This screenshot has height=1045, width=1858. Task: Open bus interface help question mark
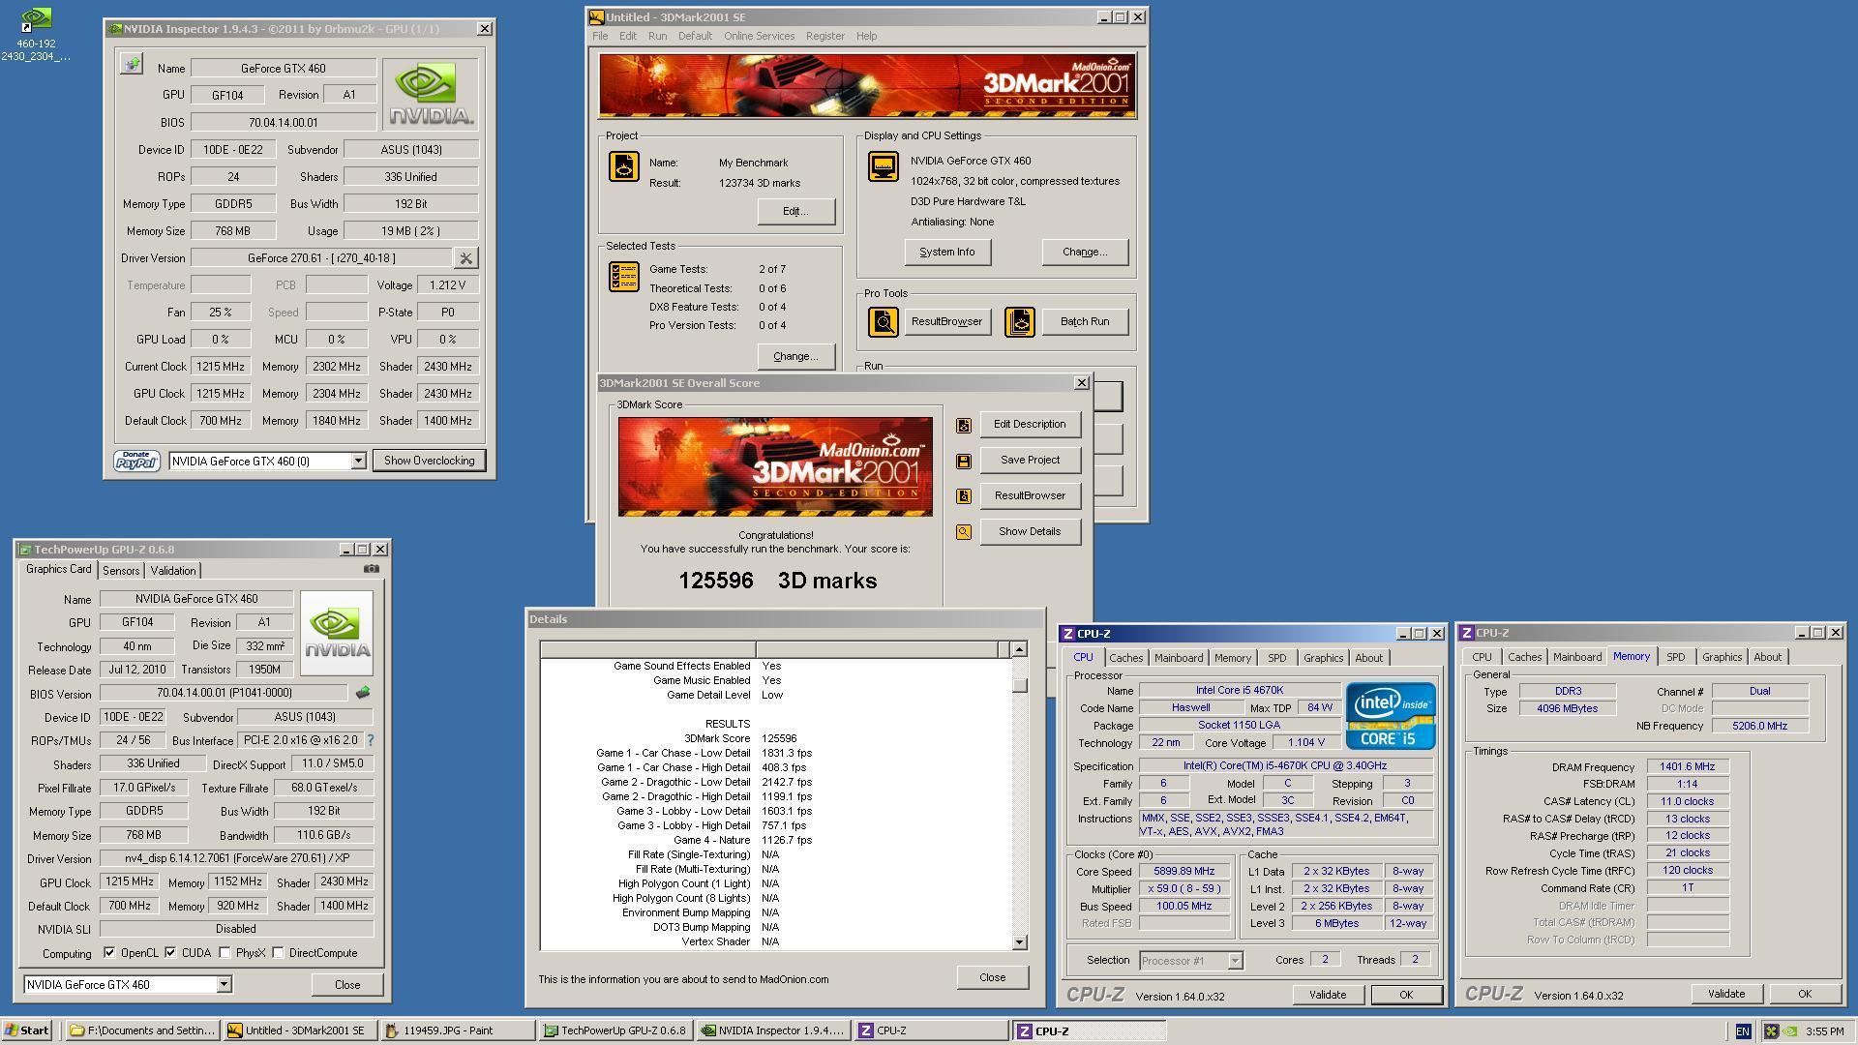click(x=370, y=740)
